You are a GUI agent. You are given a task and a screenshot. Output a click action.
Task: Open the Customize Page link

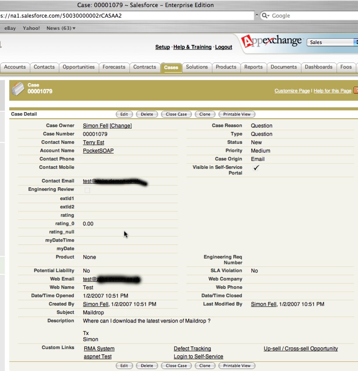[x=292, y=91]
